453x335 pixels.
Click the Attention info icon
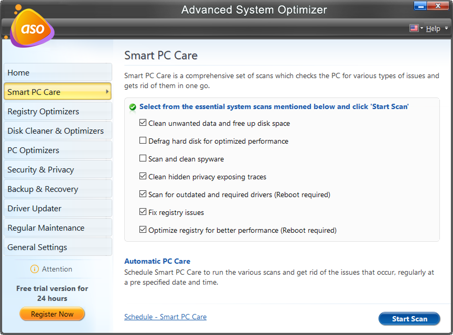click(x=35, y=269)
